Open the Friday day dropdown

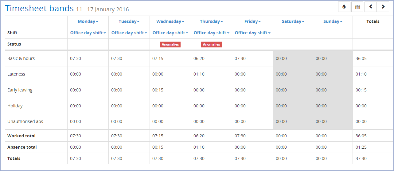pos(252,21)
